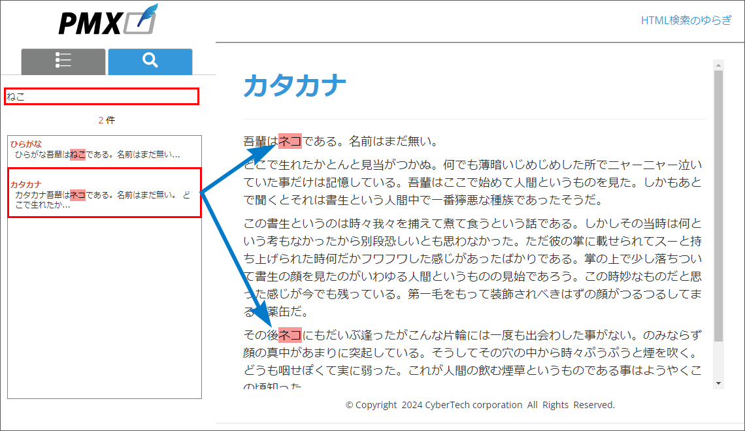
Task: Click highlighted ネコ in 吾輩はネコである sentence
Action: 290,141
